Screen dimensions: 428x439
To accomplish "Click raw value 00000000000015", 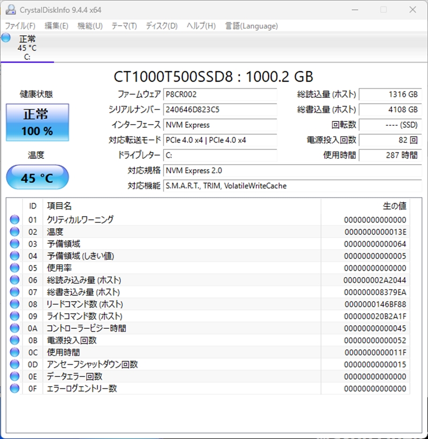I will [375, 364].
